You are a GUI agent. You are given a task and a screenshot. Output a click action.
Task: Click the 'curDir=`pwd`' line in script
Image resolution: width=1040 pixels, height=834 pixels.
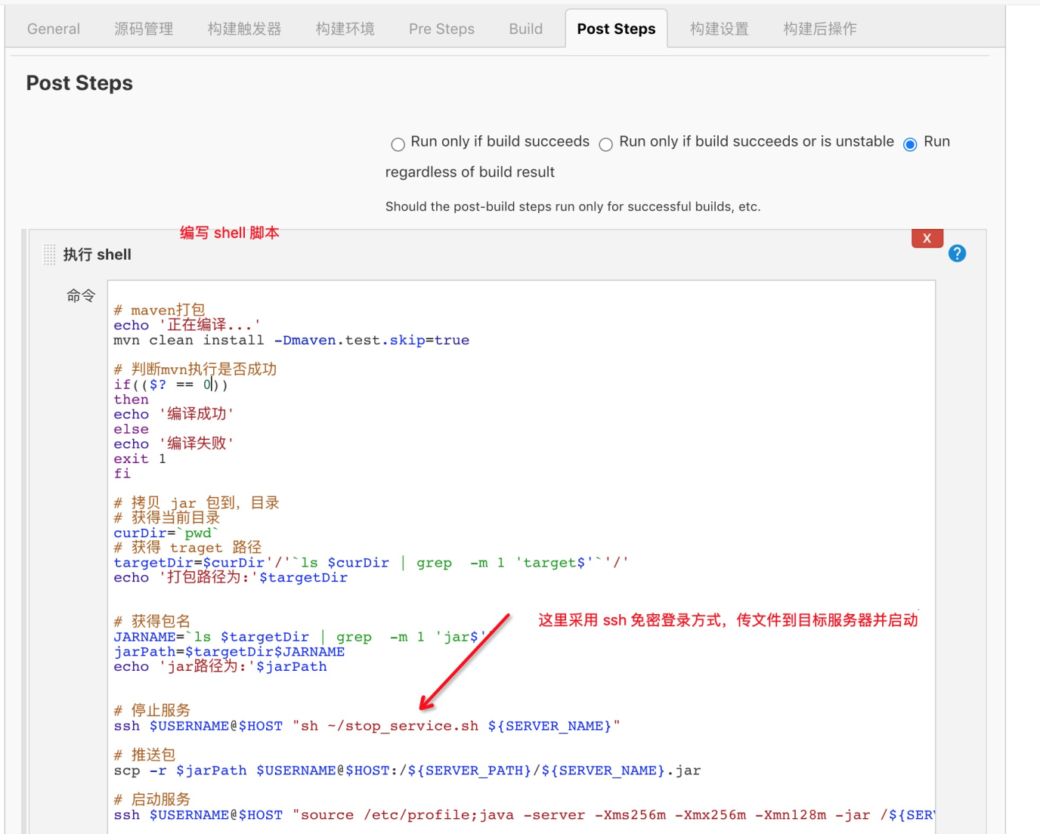(x=166, y=533)
